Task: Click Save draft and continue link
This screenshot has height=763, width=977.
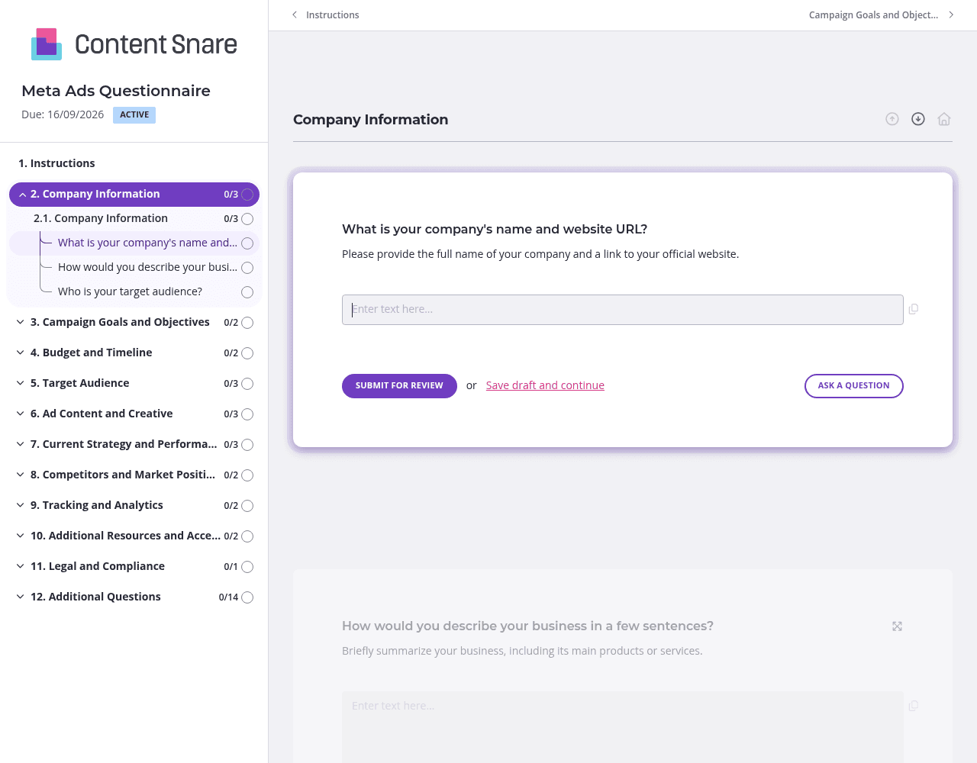Action: 545,385
